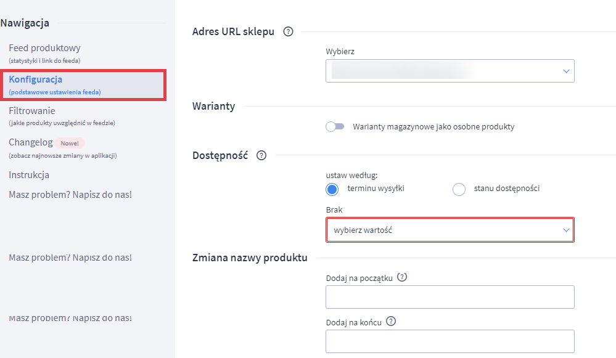Image resolution: width=616 pixels, height=358 pixels.
Task: Open the Instrukcja link
Action: (29, 175)
